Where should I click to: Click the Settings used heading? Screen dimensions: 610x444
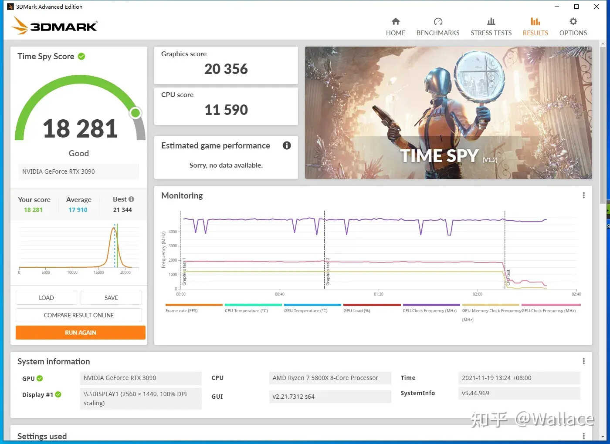pyautogui.click(x=42, y=436)
